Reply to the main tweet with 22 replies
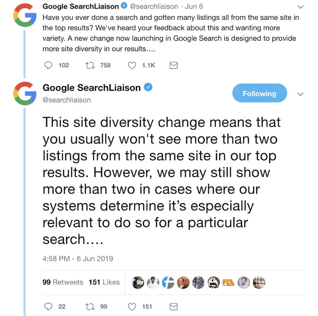The height and width of the screenshot is (316, 318). pyautogui.click(x=48, y=306)
